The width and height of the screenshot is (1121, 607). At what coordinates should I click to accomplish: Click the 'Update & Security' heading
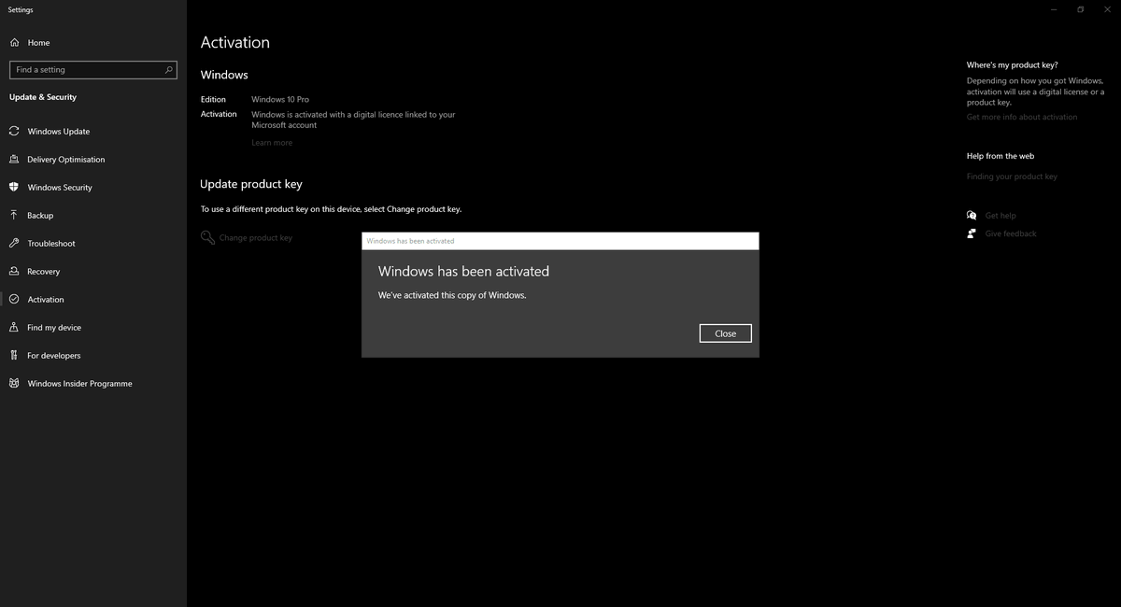[43, 97]
